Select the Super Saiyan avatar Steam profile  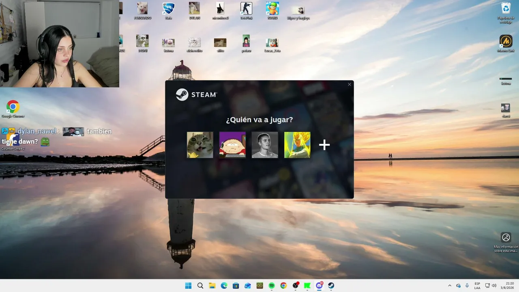pyautogui.click(x=297, y=145)
